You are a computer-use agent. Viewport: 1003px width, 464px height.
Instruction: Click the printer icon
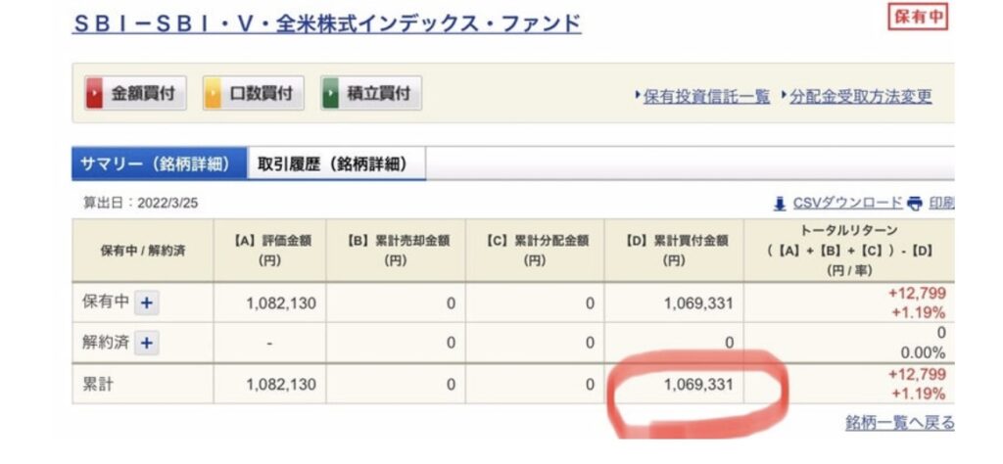[915, 204]
